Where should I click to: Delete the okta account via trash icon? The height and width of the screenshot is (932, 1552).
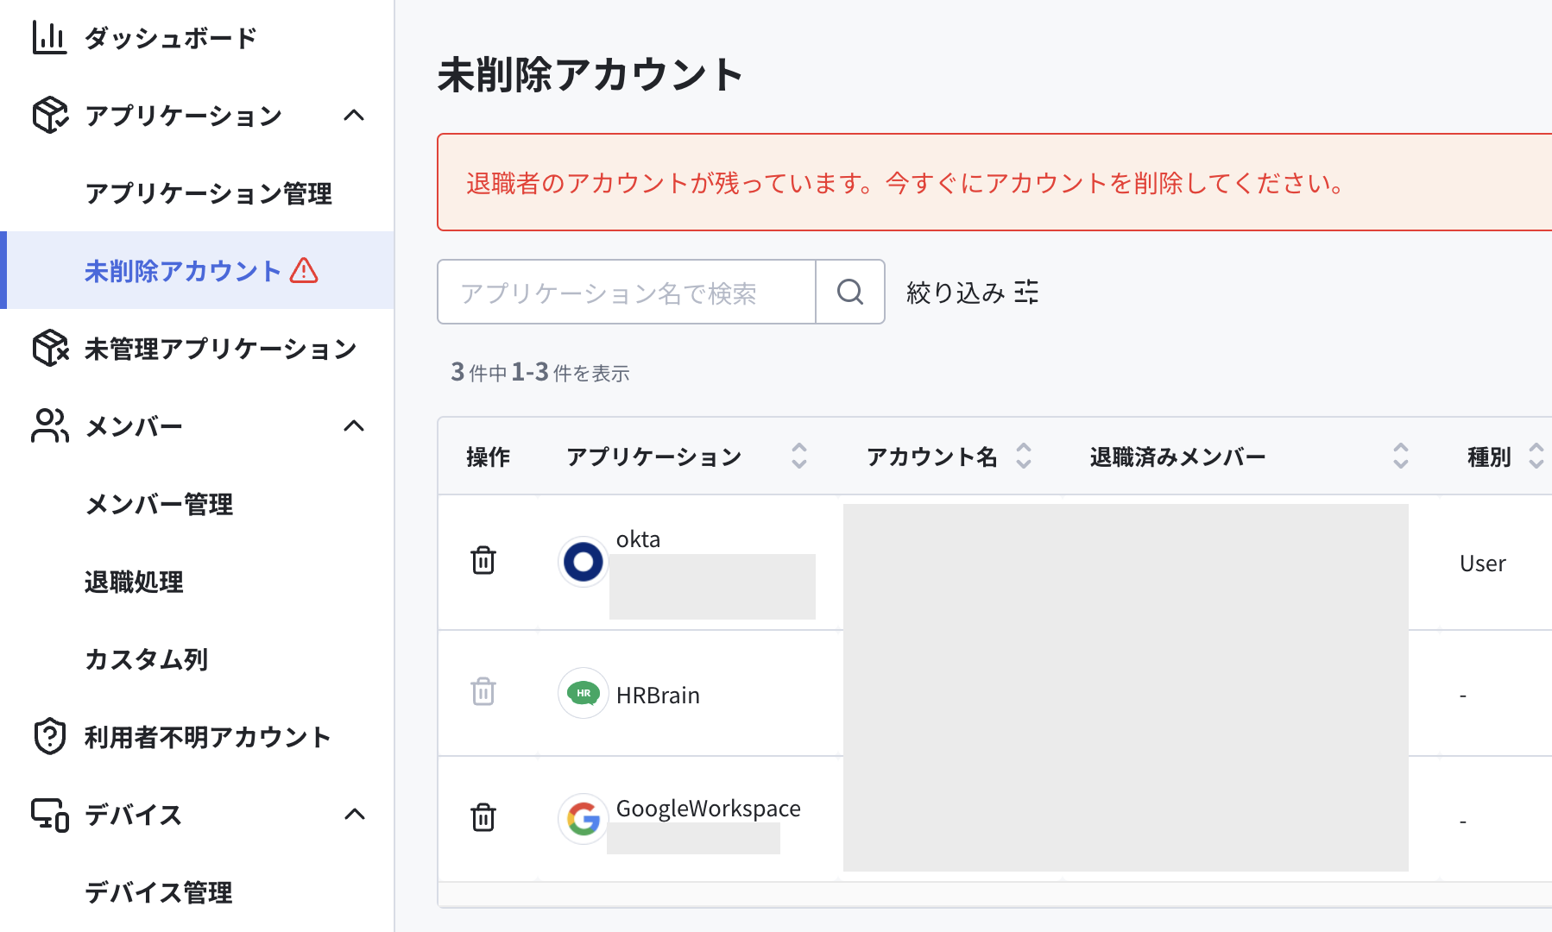(483, 561)
